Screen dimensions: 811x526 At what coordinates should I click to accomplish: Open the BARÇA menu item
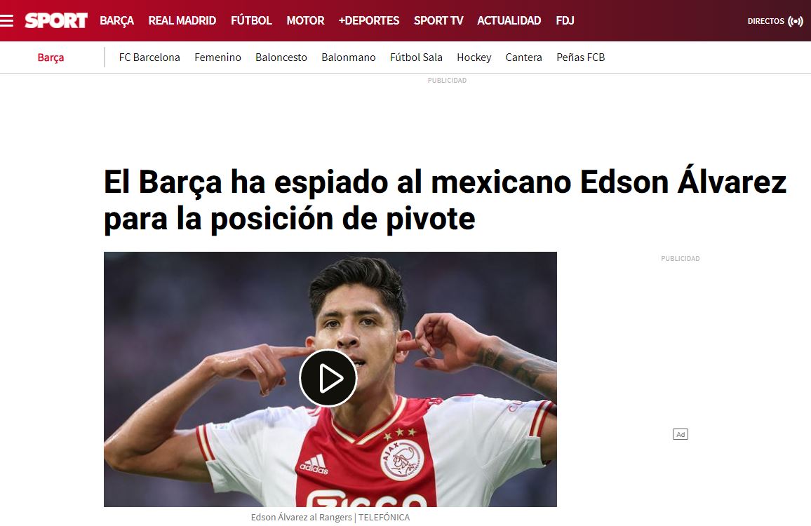117,20
